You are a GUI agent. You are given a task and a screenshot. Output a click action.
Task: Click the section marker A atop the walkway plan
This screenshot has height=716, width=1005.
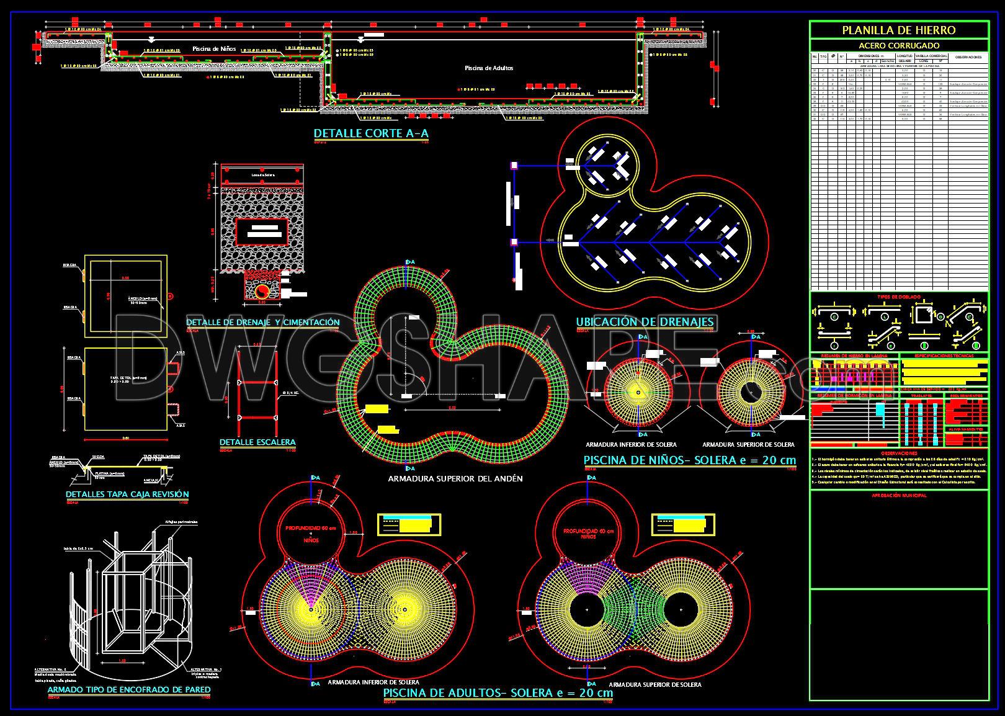click(408, 262)
